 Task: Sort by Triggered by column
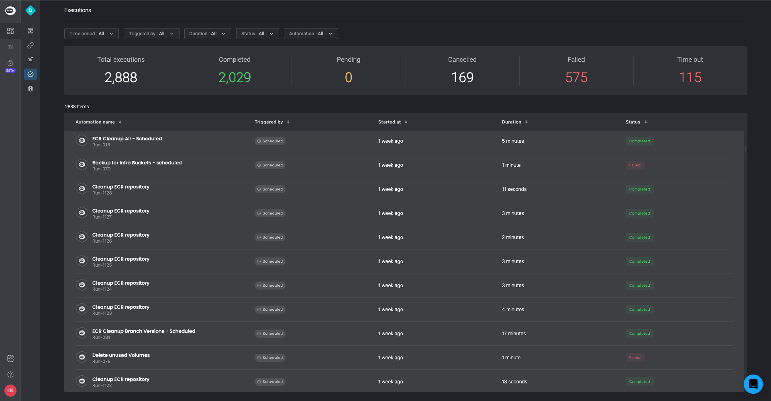[x=272, y=122]
